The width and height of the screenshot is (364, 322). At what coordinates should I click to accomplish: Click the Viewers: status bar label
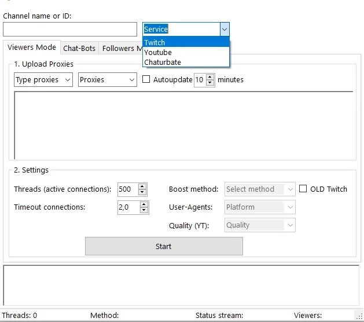(x=308, y=315)
